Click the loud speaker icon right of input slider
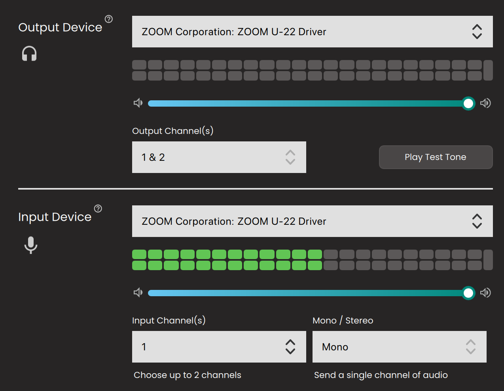Viewport: 504px width, 391px height. (x=485, y=293)
